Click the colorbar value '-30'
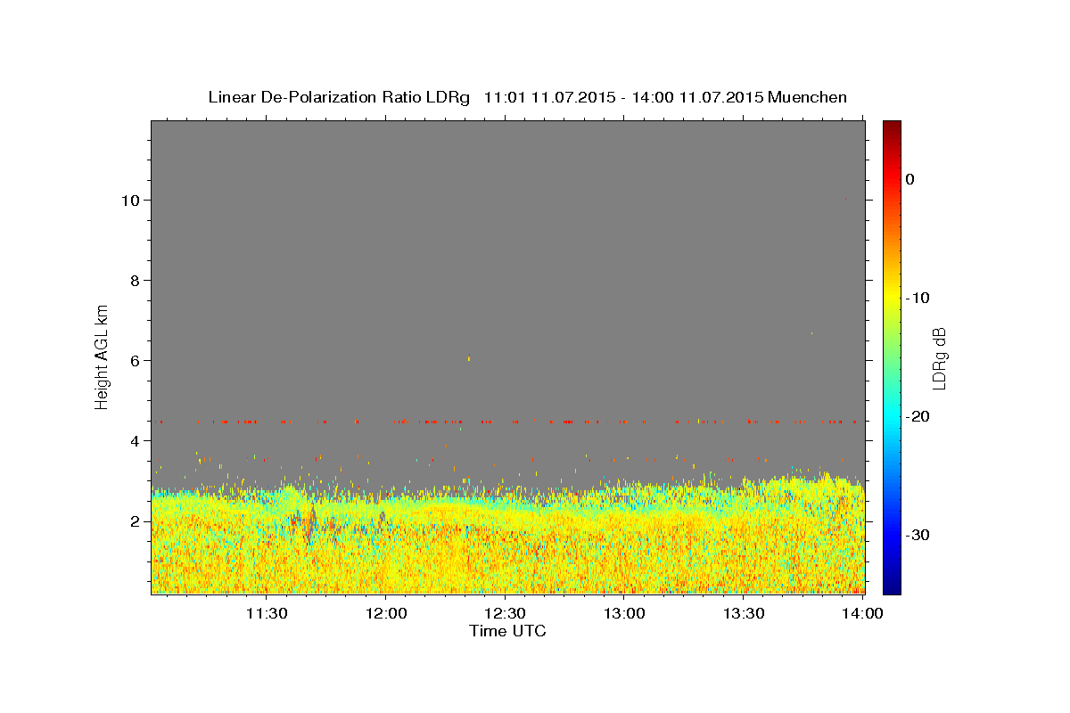Screen dimensions: 1070x713 (x=918, y=535)
